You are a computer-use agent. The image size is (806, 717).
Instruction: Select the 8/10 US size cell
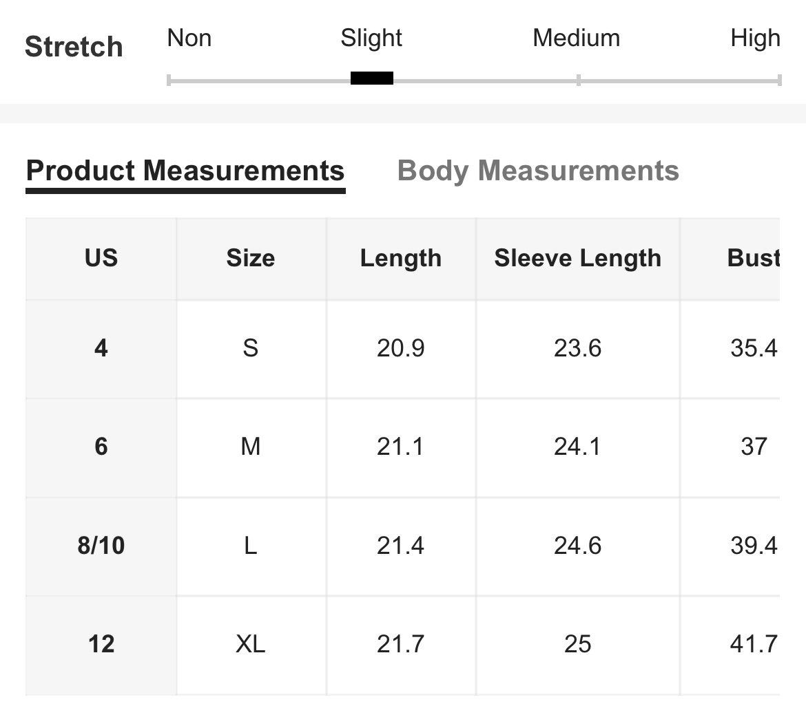101,546
